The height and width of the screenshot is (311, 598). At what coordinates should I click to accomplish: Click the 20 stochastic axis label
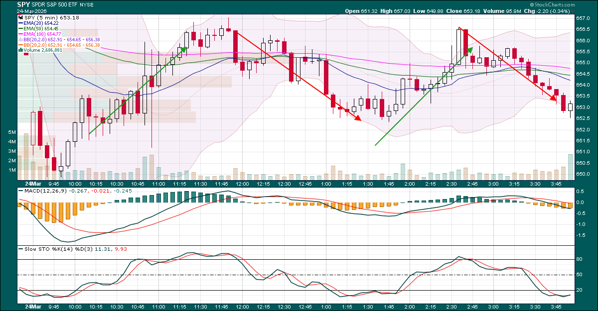[x=580, y=290]
